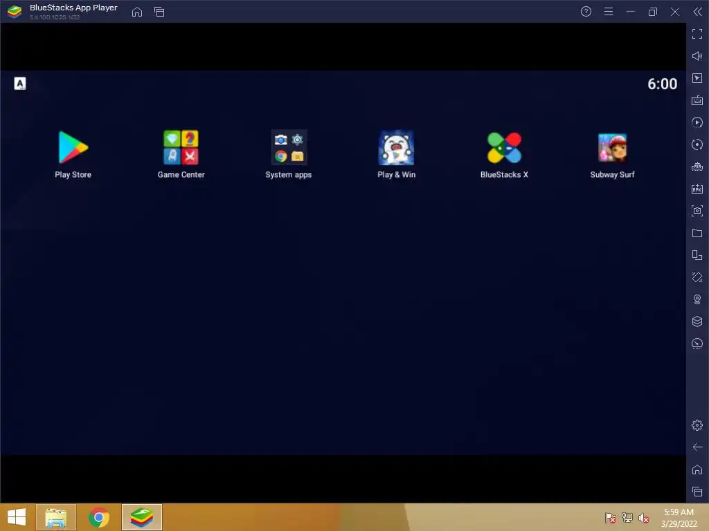Screen dimensions: 709x531
Task: Open the media folder icon in sidebar
Action: [697, 233]
